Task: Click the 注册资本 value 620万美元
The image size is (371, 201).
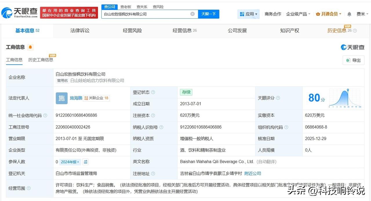Action: [190, 115]
